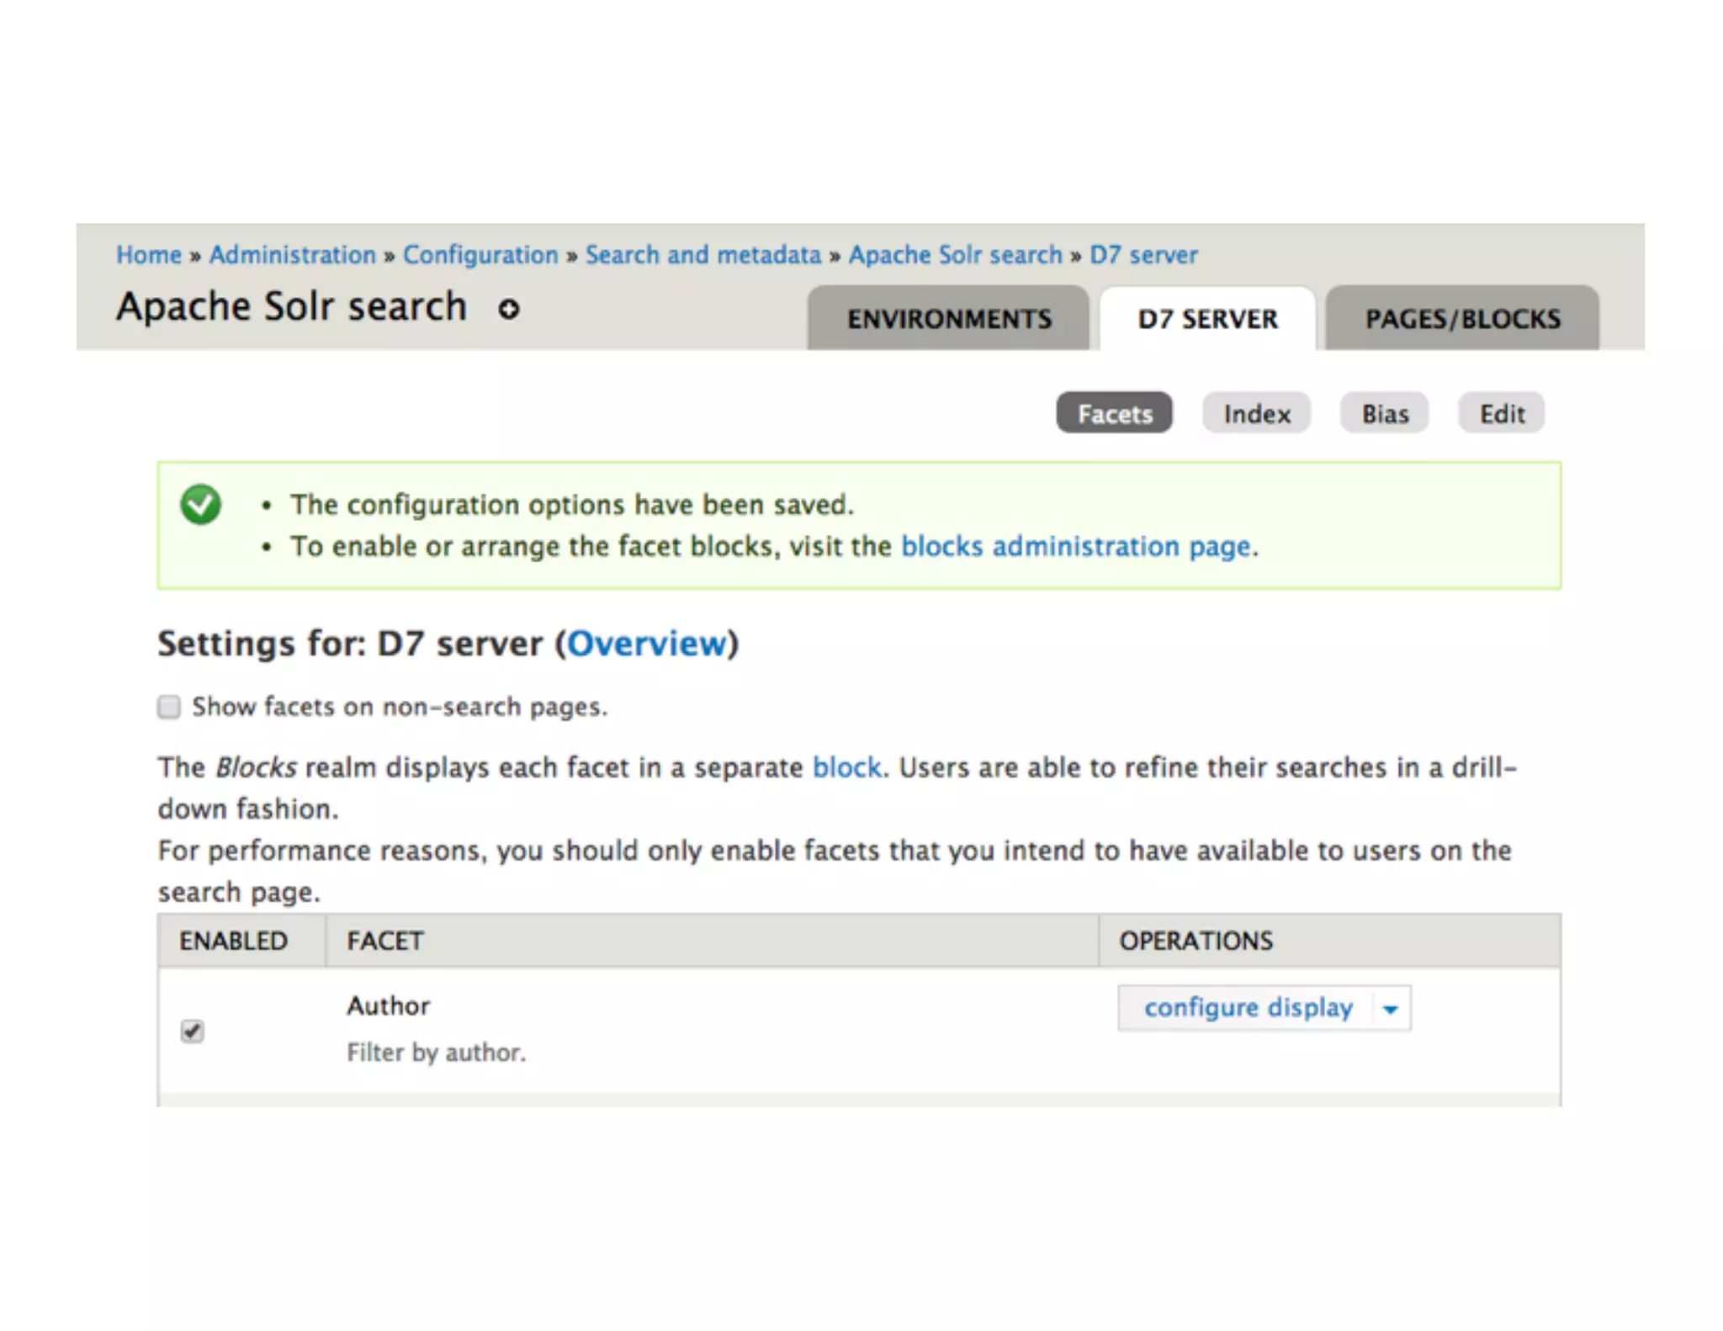Select the D7 Server tab
This screenshot has height=1331, width=1723.
point(1207,319)
